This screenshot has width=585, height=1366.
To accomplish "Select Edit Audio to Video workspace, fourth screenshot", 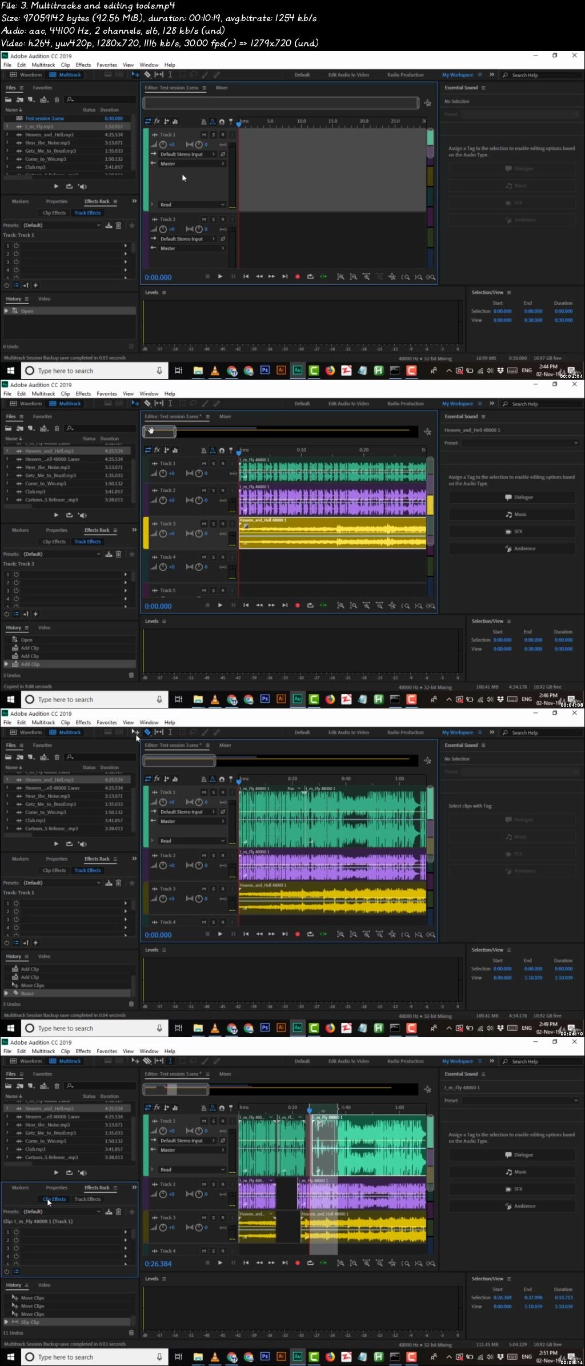I will click(x=348, y=1061).
